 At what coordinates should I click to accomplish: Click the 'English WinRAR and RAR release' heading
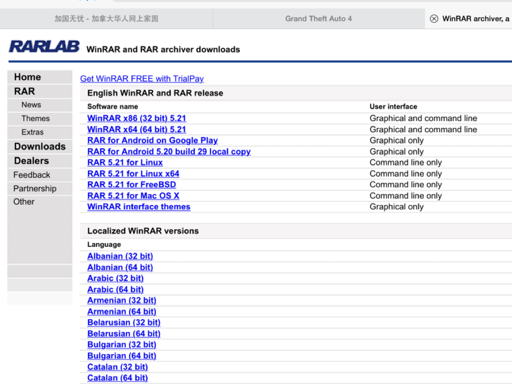point(155,93)
